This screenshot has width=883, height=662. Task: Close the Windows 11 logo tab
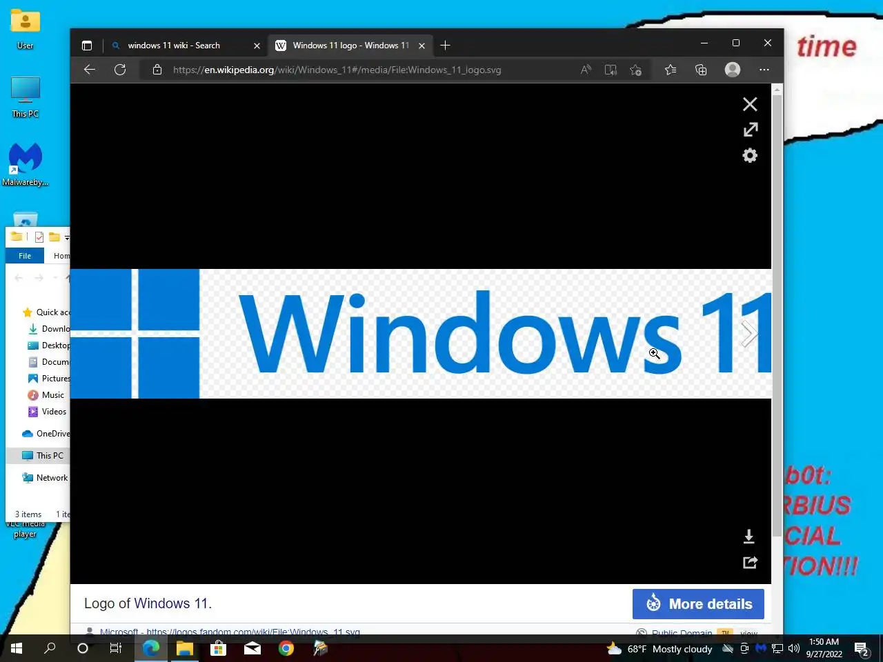click(421, 46)
